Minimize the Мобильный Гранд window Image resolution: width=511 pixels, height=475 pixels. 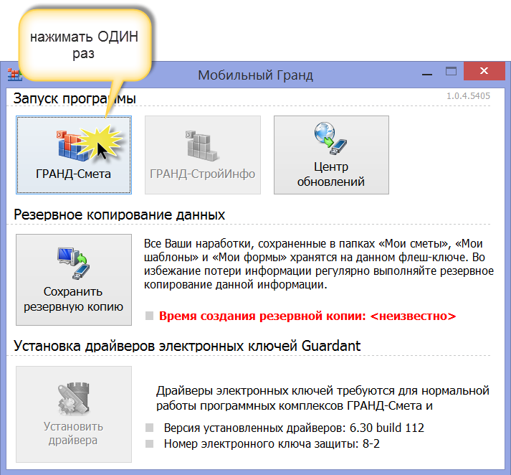427,75
